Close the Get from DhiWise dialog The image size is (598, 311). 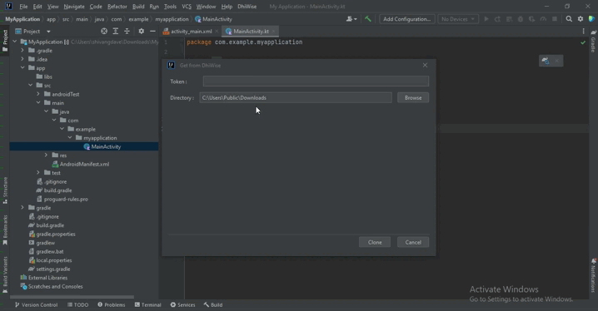coord(425,65)
